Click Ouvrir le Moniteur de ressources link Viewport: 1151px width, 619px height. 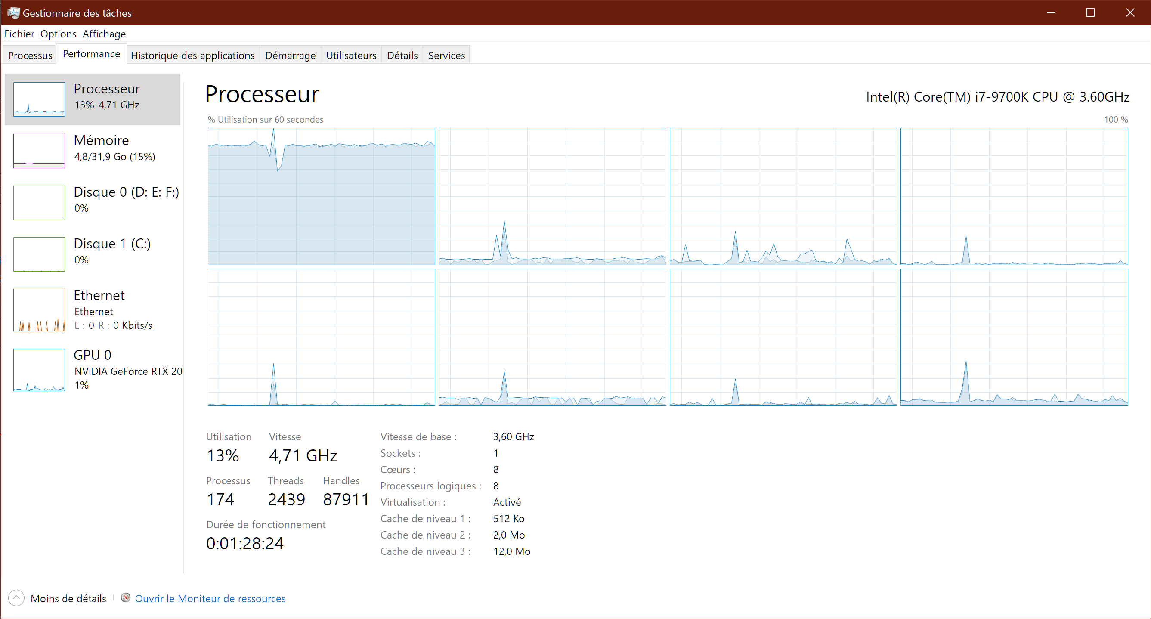tap(210, 598)
